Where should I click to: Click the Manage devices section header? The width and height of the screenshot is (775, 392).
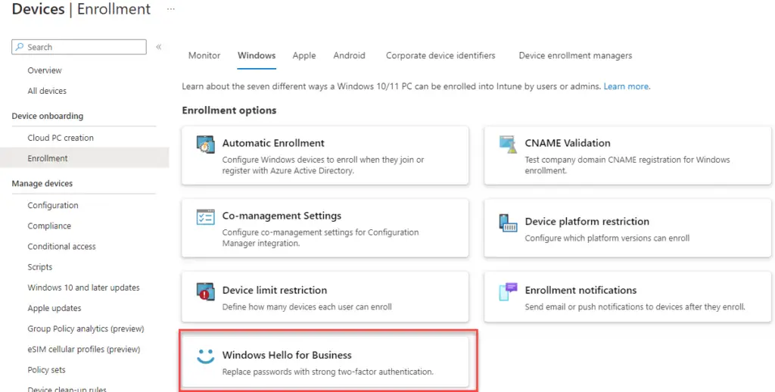(42, 183)
